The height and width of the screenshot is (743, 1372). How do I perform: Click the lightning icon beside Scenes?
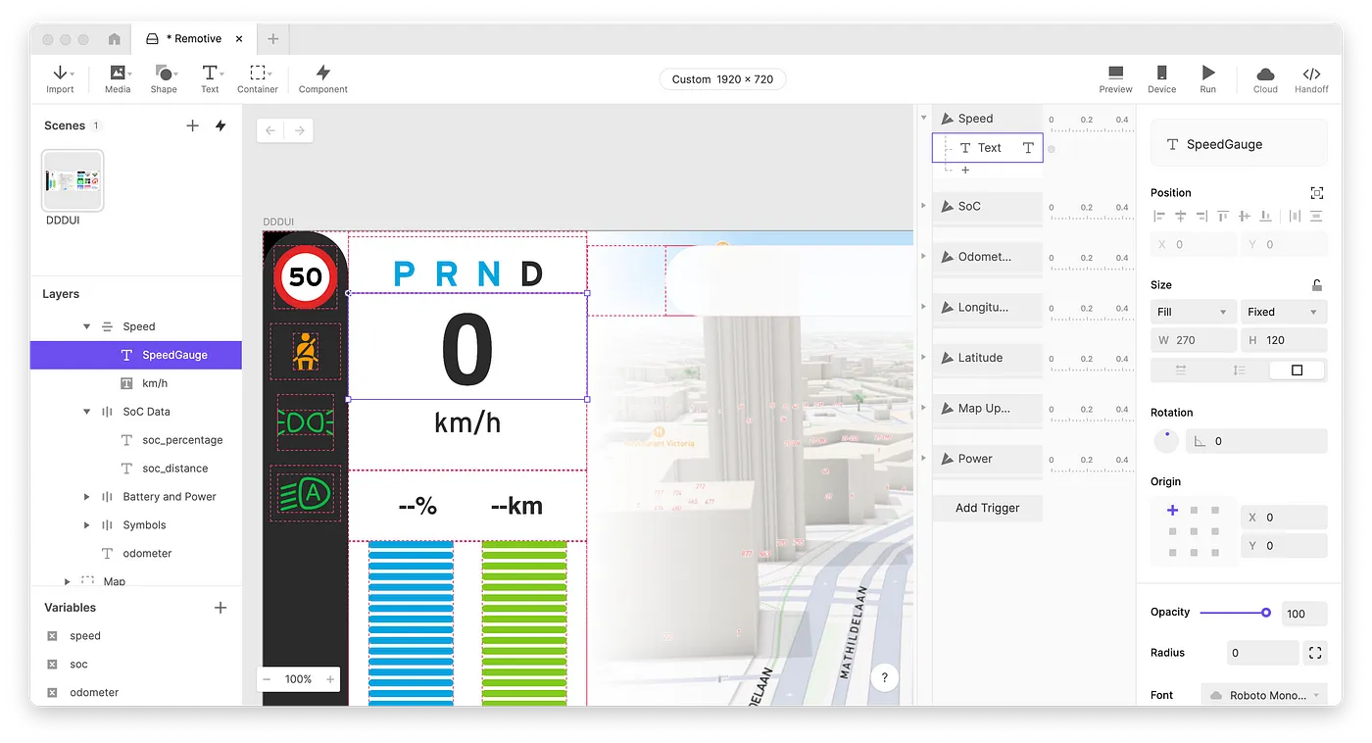click(x=220, y=125)
